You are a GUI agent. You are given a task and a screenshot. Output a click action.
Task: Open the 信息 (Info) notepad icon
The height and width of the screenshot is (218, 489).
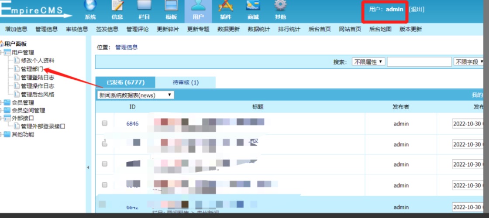117,5
